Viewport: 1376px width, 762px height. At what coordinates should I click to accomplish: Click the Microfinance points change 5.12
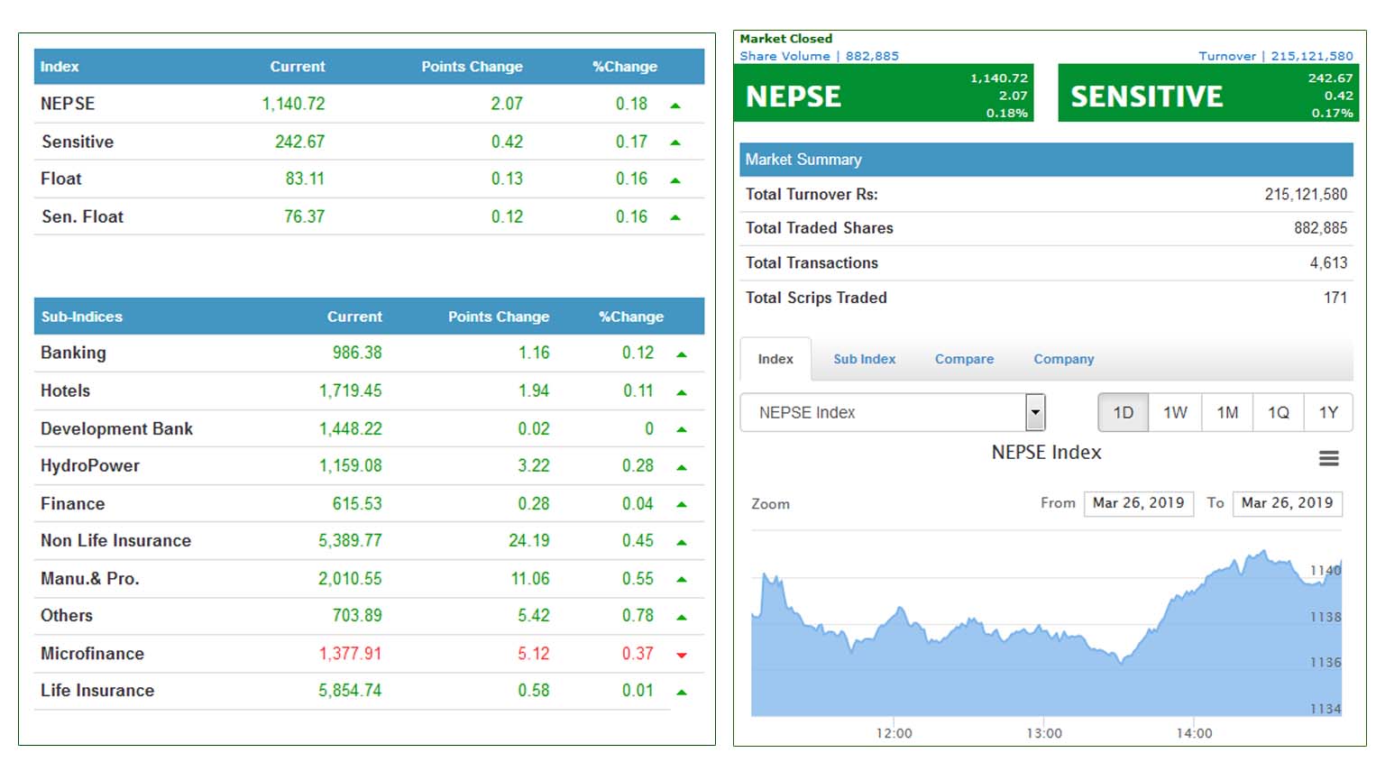point(533,653)
